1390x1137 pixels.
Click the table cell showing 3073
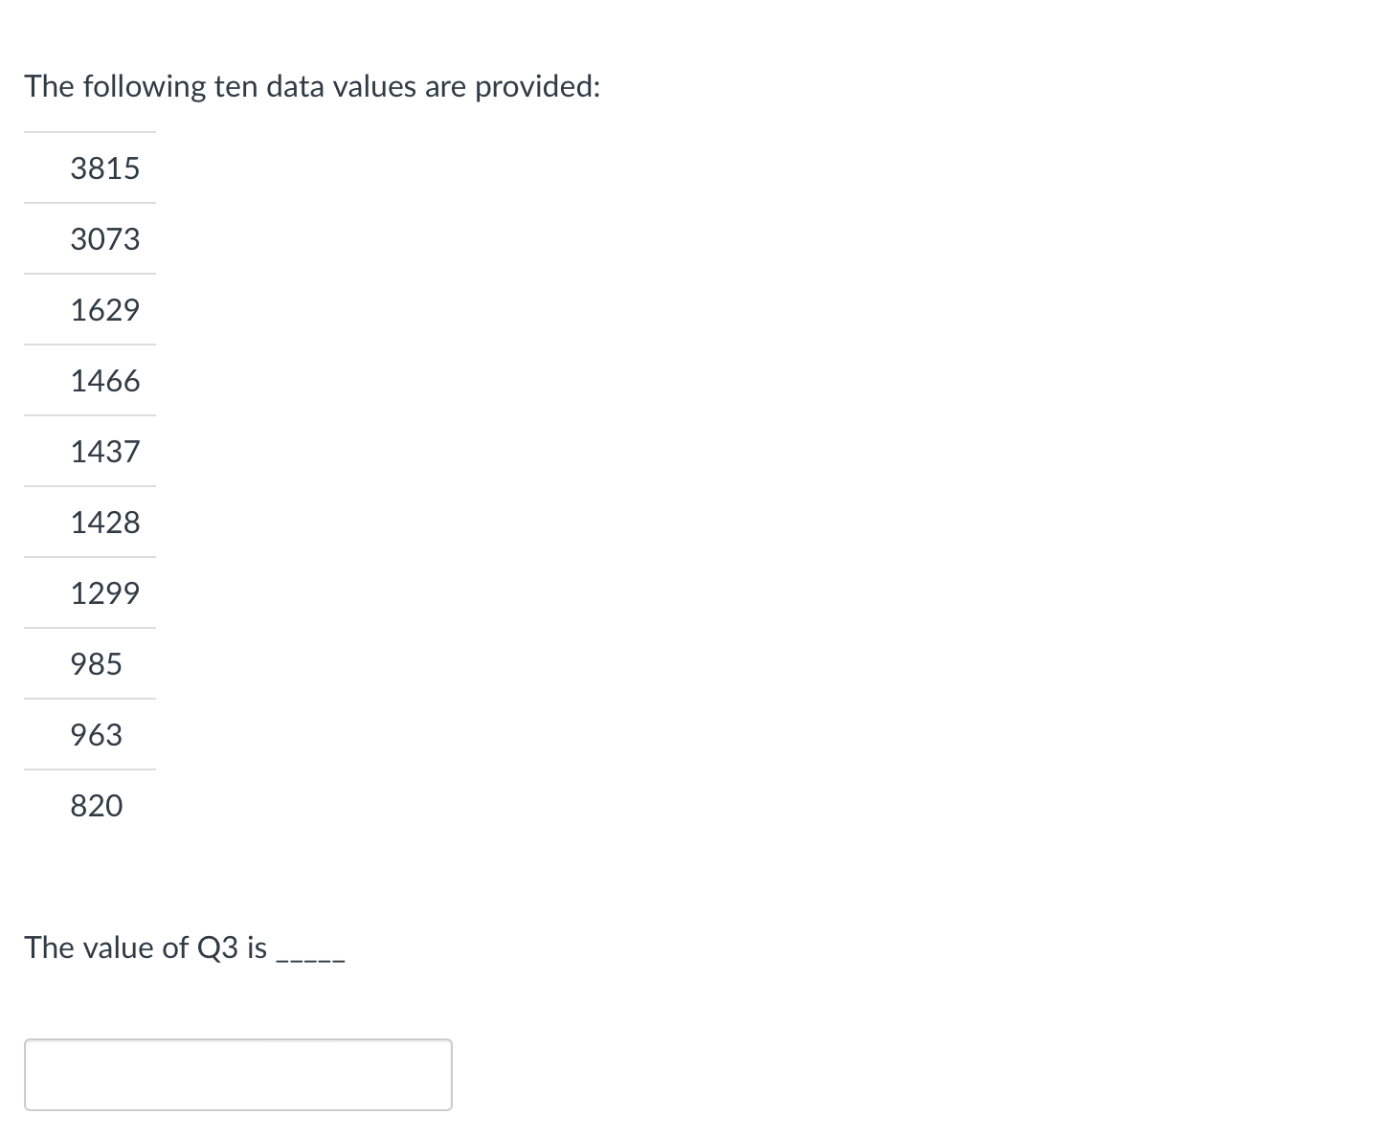click(x=105, y=239)
